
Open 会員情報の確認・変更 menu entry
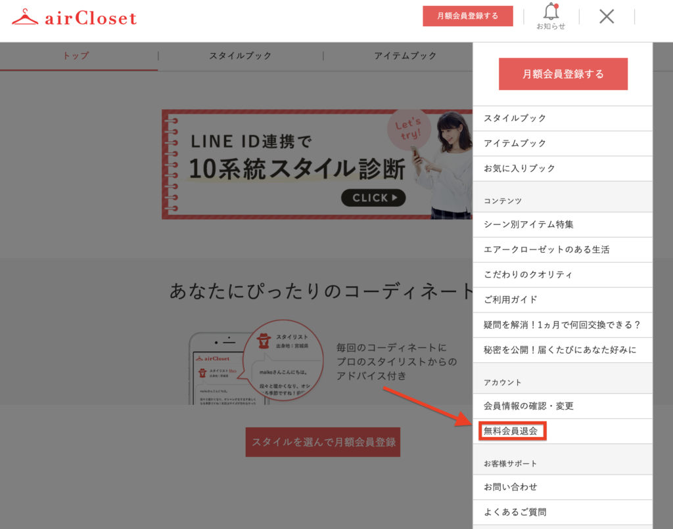click(563, 406)
